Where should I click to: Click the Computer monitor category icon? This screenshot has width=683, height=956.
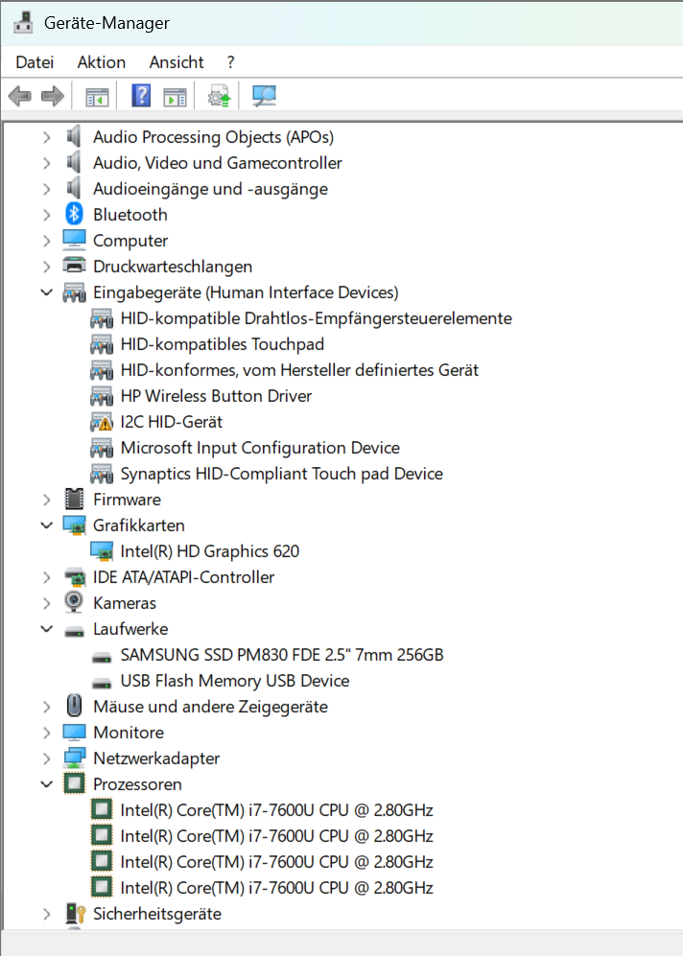(74, 241)
